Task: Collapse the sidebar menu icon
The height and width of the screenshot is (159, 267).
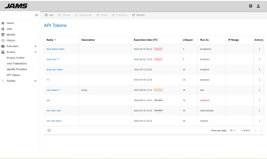Action: point(36,15)
